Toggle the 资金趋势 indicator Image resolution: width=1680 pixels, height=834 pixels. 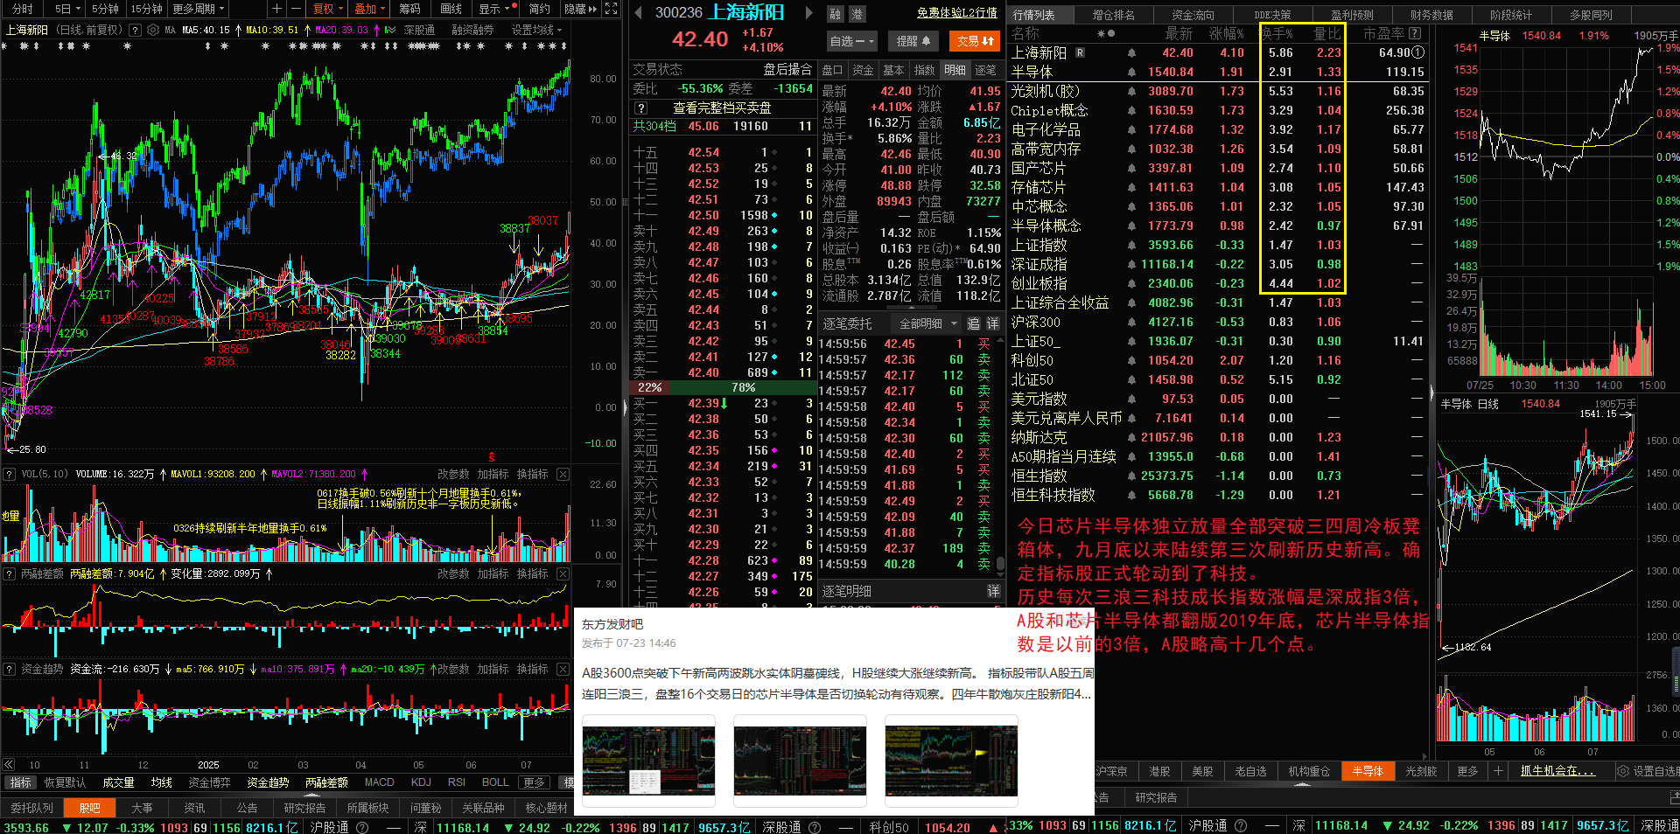click(x=268, y=782)
